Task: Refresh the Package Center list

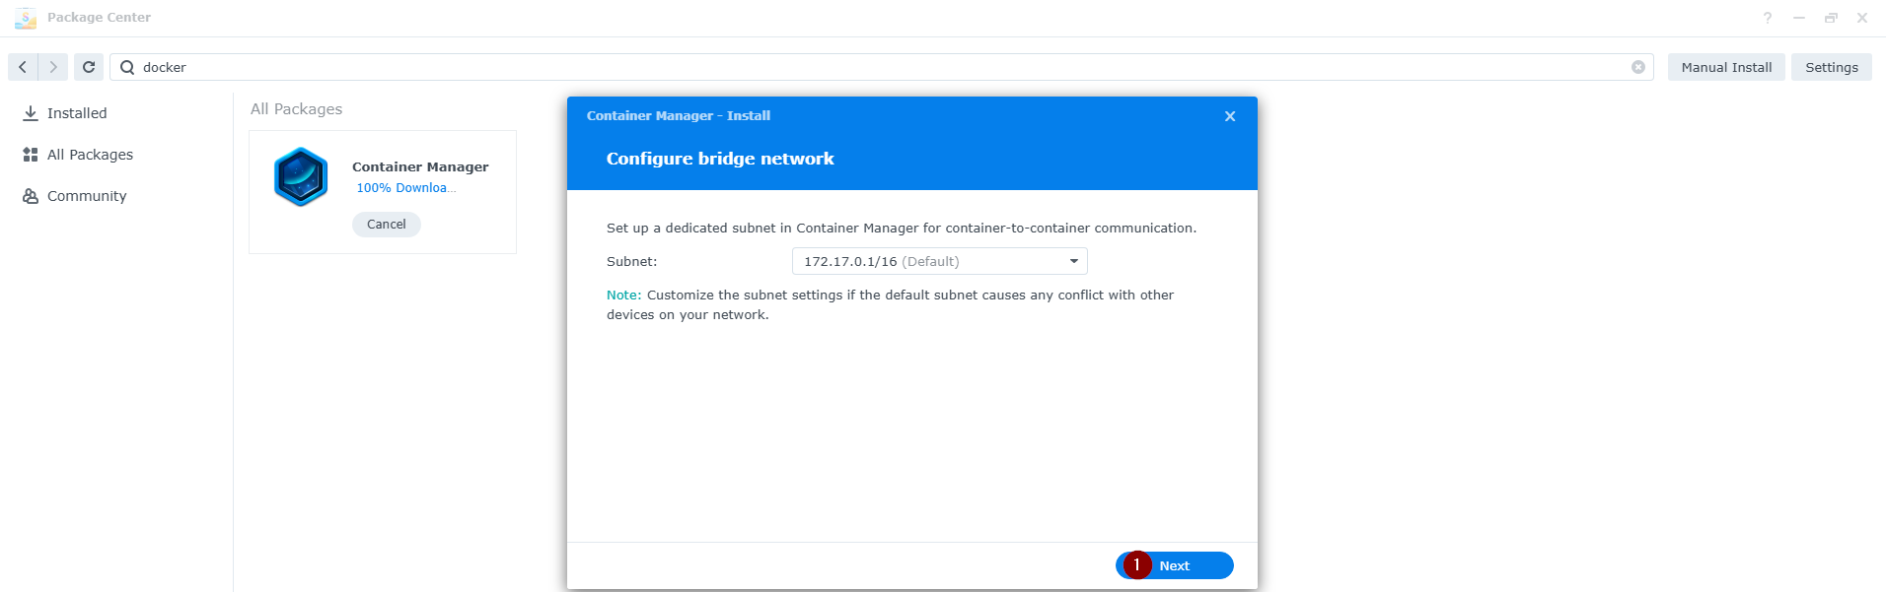Action: click(89, 67)
